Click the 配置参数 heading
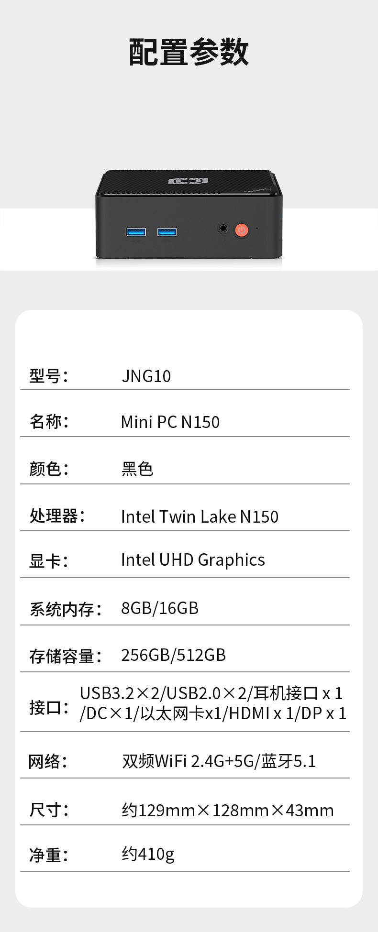Image resolution: width=378 pixels, height=932 pixels. pos(189,52)
